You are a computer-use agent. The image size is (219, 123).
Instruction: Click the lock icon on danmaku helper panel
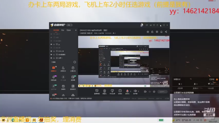click(x=217, y=79)
